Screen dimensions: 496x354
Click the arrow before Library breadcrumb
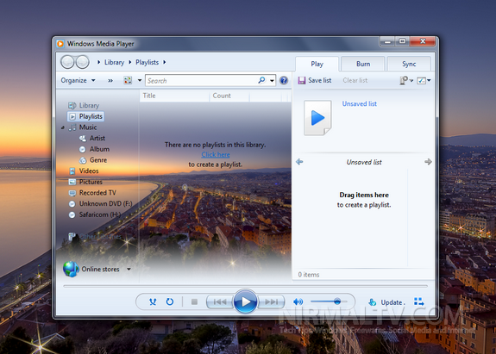98,62
